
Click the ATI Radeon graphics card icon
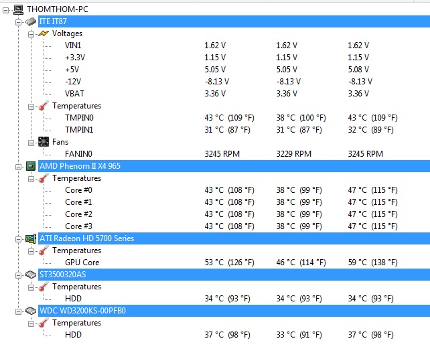pyautogui.click(x=31, y=238)
